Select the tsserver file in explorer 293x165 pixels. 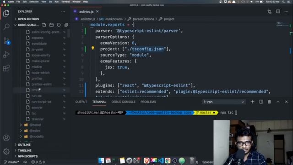point(38,119)
